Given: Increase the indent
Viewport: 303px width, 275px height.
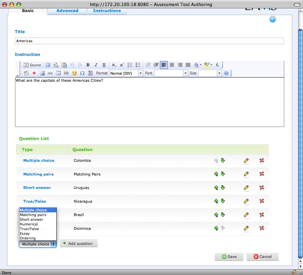Looking at the screenshot, I should 156,65.
